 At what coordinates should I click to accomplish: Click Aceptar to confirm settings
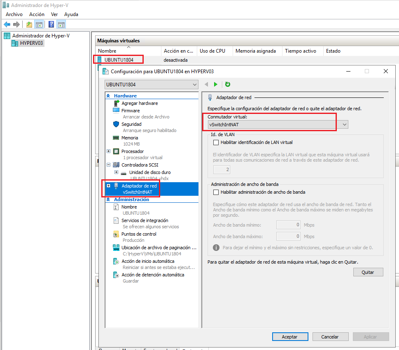pos(290,336)
